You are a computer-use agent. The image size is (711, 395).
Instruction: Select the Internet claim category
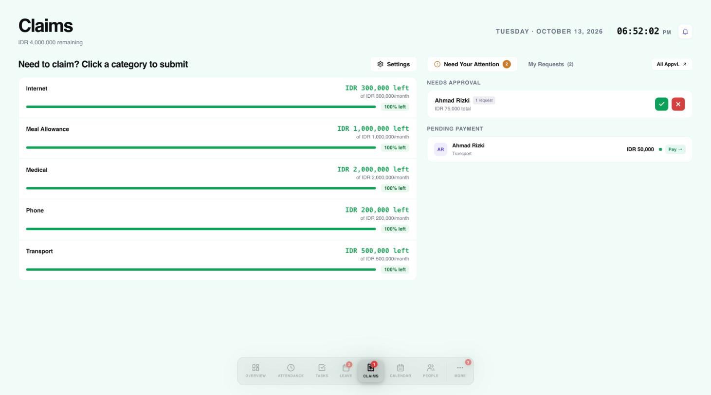tap(218, 98)
